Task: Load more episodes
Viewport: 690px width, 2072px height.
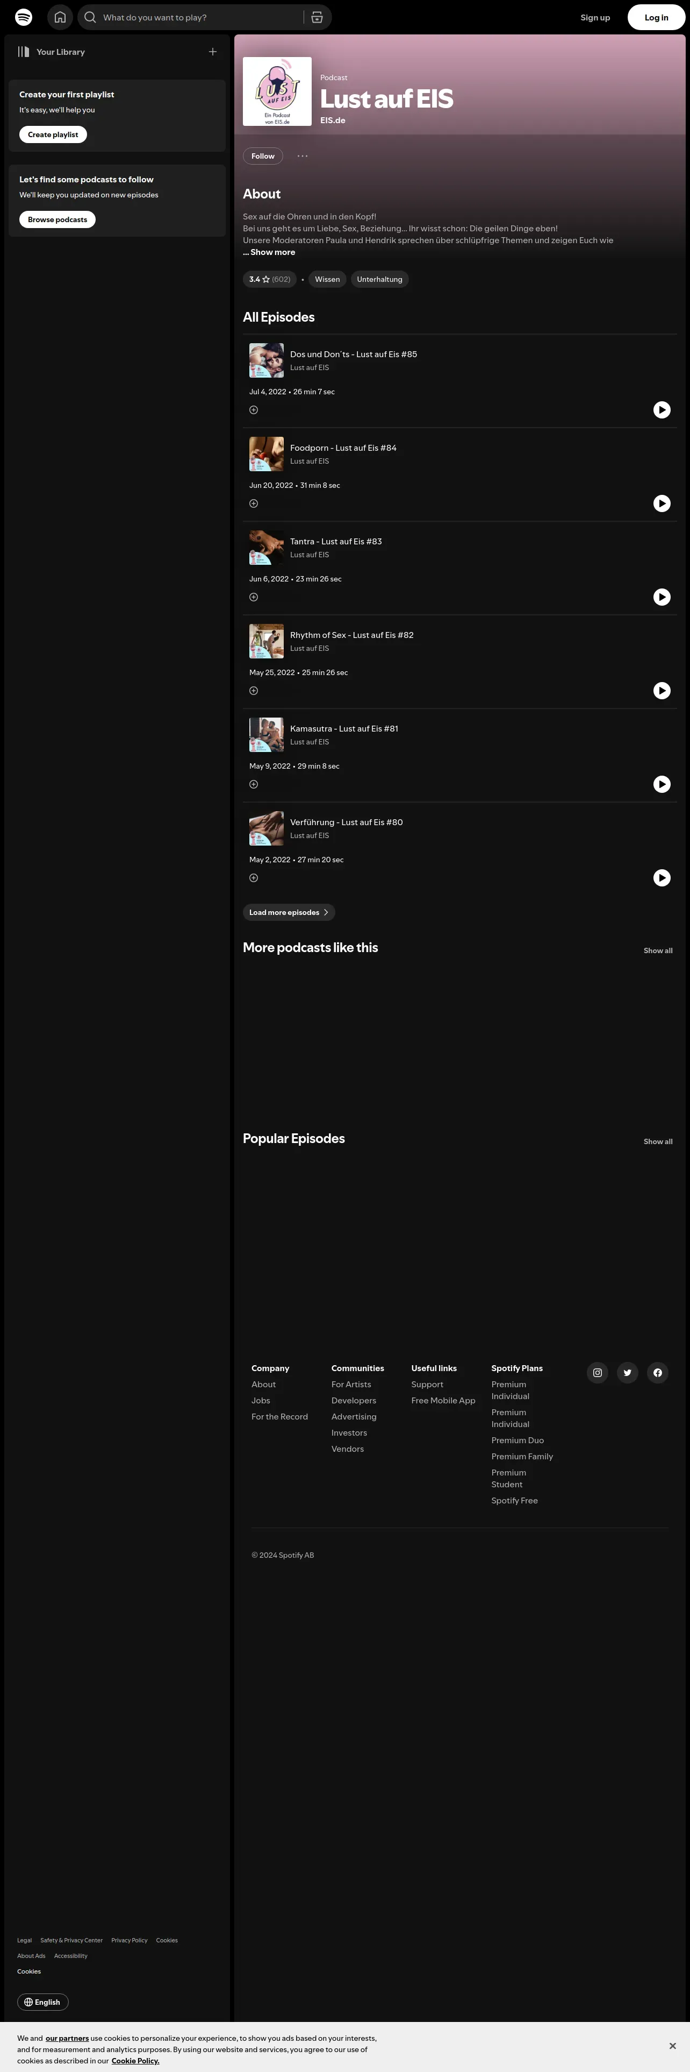Action: click(x=289, y=912)
